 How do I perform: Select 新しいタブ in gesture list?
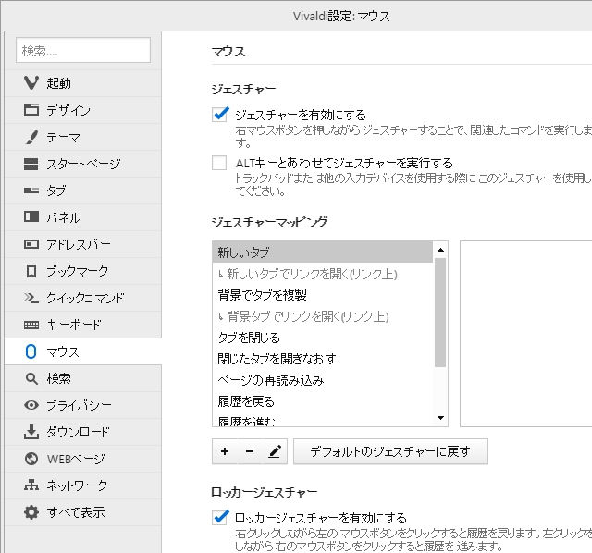click(x=323, y=252)
